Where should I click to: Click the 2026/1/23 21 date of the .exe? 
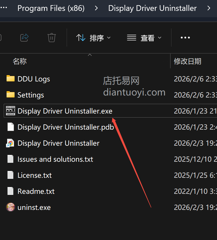pyautogui.click(x=195, y=111)
